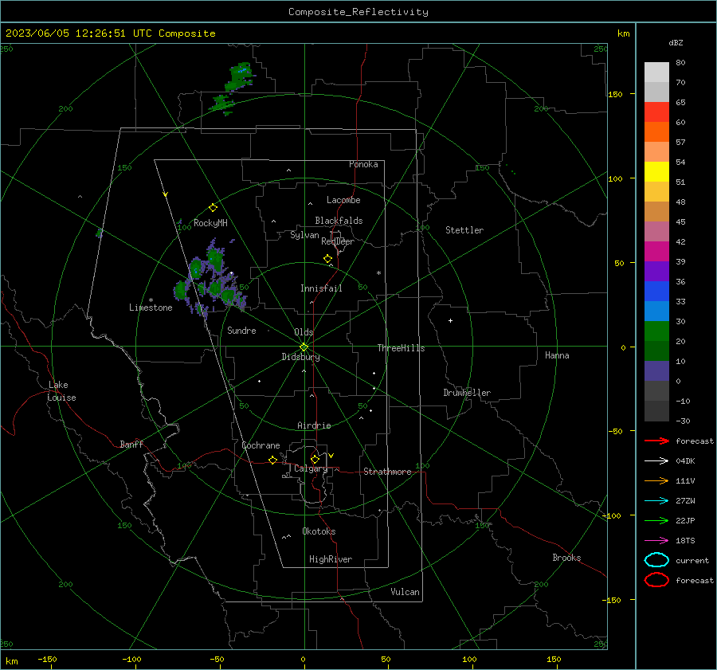Viewport: 717px width, 670px height.
Task: Click the Didsbury label
Action: tap(300, 357)
